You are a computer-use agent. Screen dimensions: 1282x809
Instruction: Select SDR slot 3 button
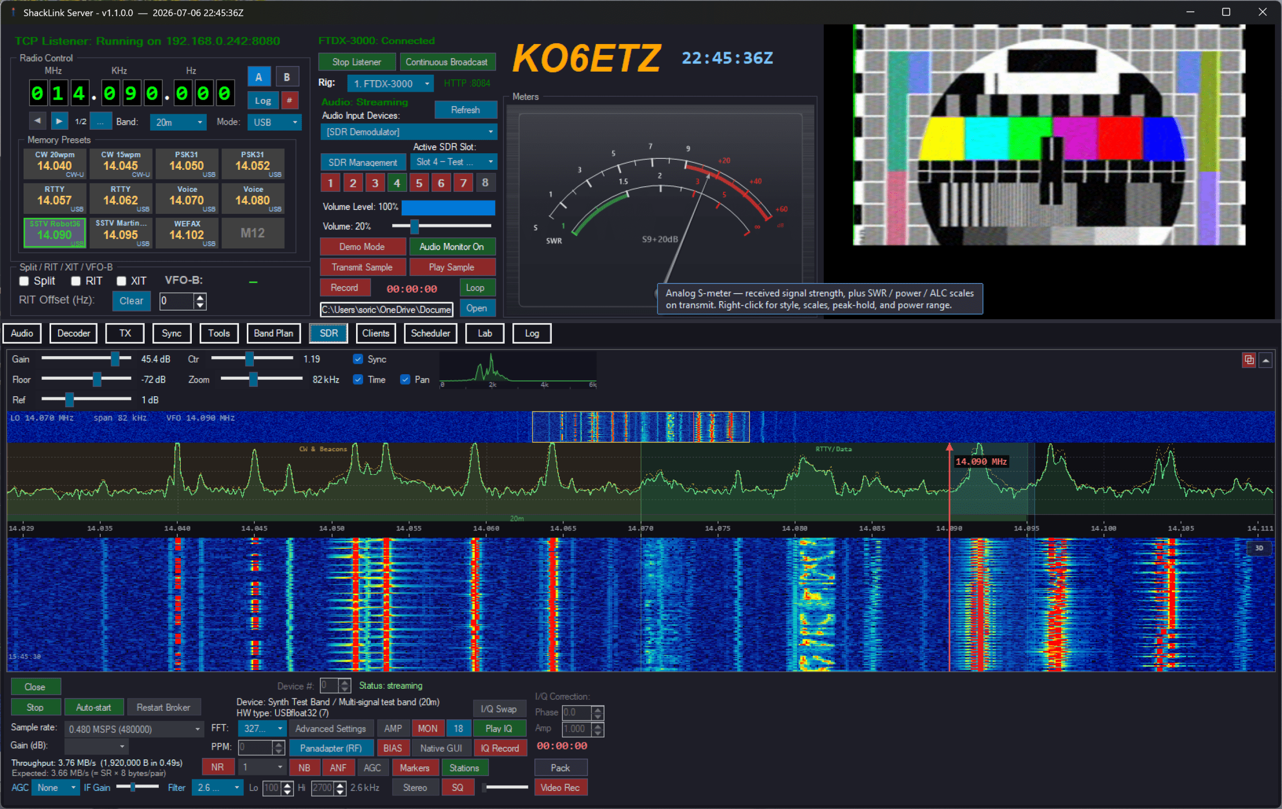375,183
